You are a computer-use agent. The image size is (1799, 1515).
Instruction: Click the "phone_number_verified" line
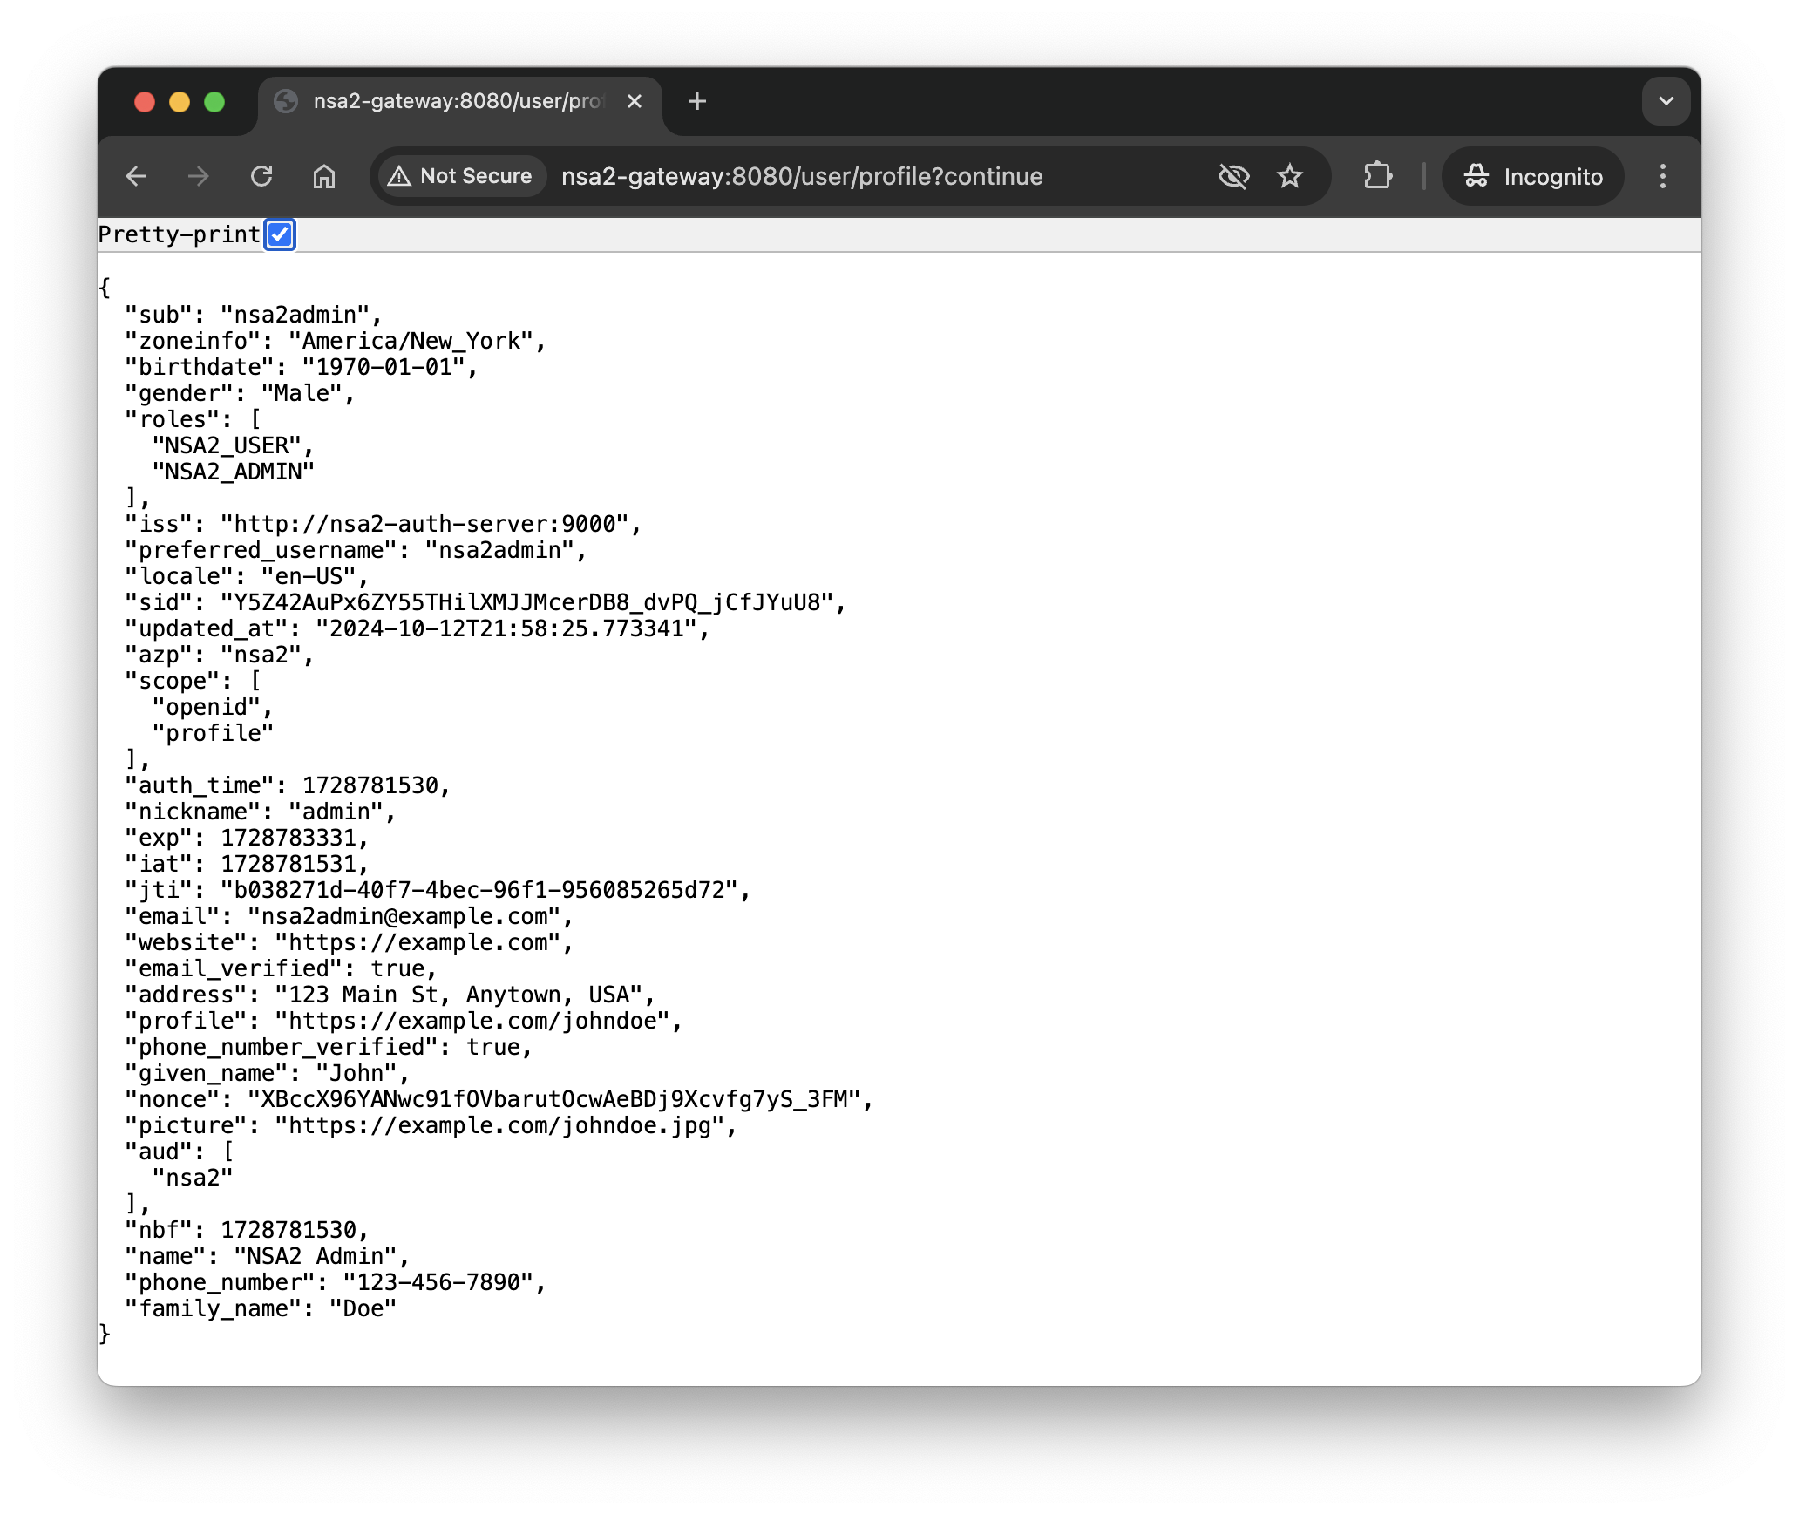329,1047
